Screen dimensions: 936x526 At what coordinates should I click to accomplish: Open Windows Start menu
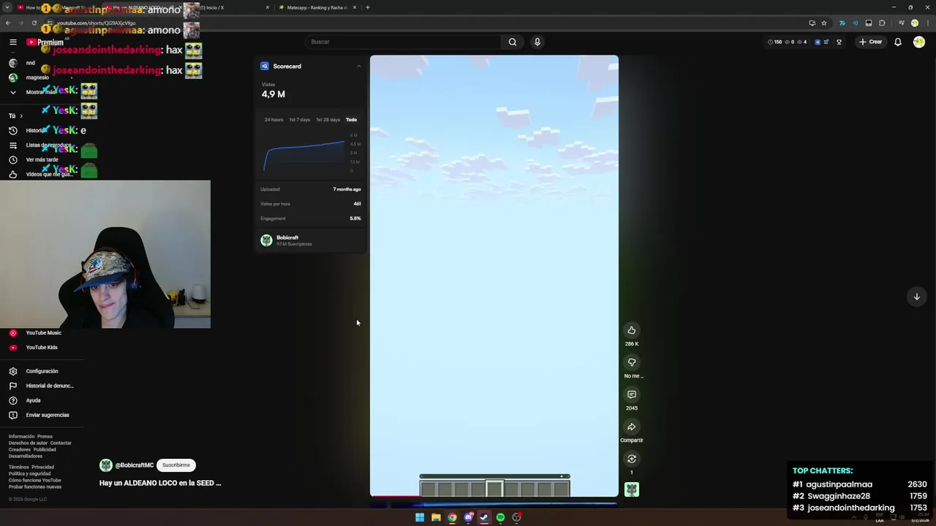420,517
